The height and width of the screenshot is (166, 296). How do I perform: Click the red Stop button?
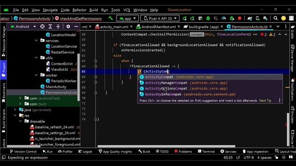(240, 18)
